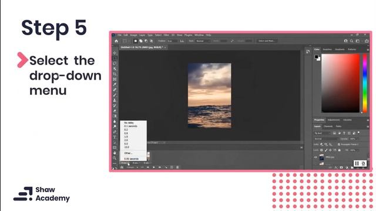376x211 pixels.
Task: Open the Filter menu
Action: click(166, 35)
